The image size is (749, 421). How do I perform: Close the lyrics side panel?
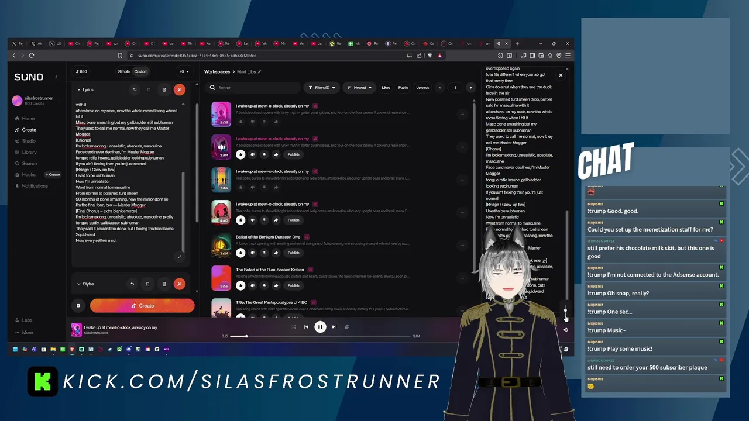point(561,75)
